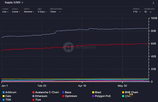The image size is (158, 102).
Task: Toggle the Base series legend entry
Action: [x=67, y=92]
